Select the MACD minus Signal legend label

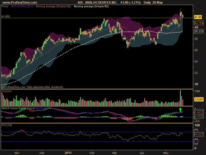coord(14,108)
